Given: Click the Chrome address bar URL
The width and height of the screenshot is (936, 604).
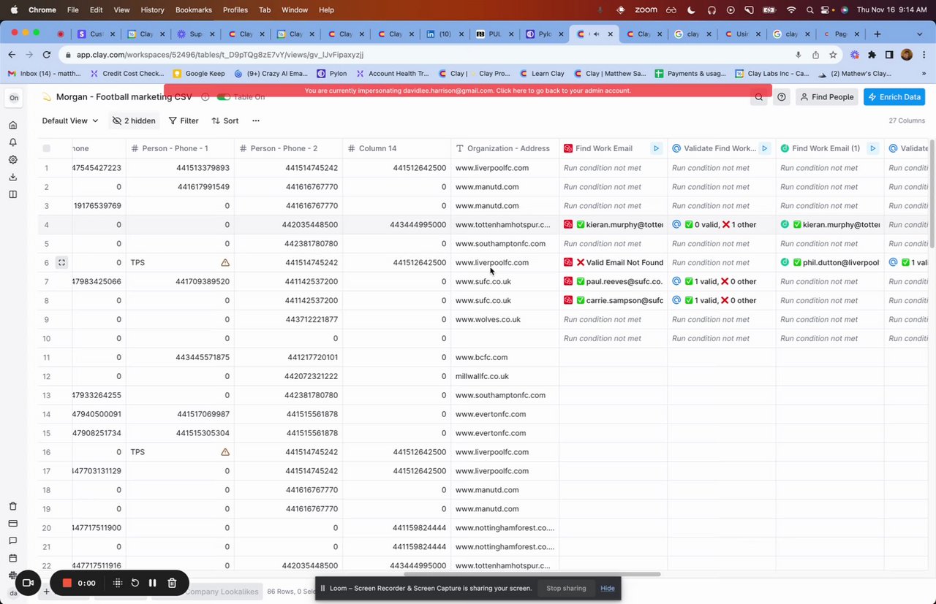Looking at the screenshot, I should click(x=219, y=55).
